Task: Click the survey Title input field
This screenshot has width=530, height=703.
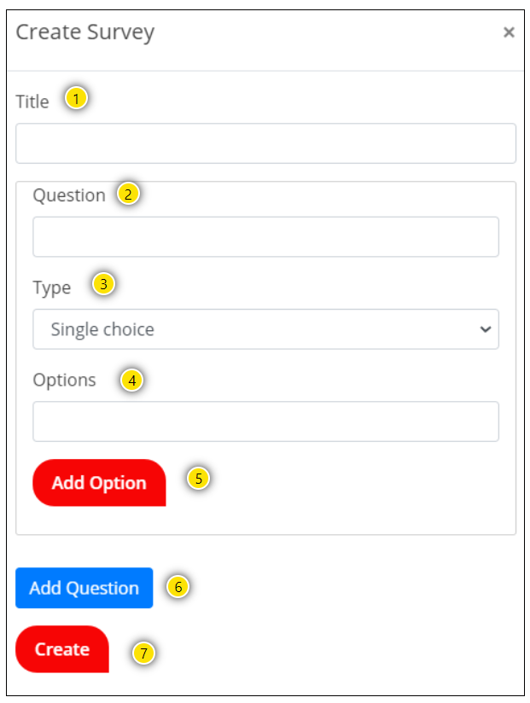Action: click(265, 143)
